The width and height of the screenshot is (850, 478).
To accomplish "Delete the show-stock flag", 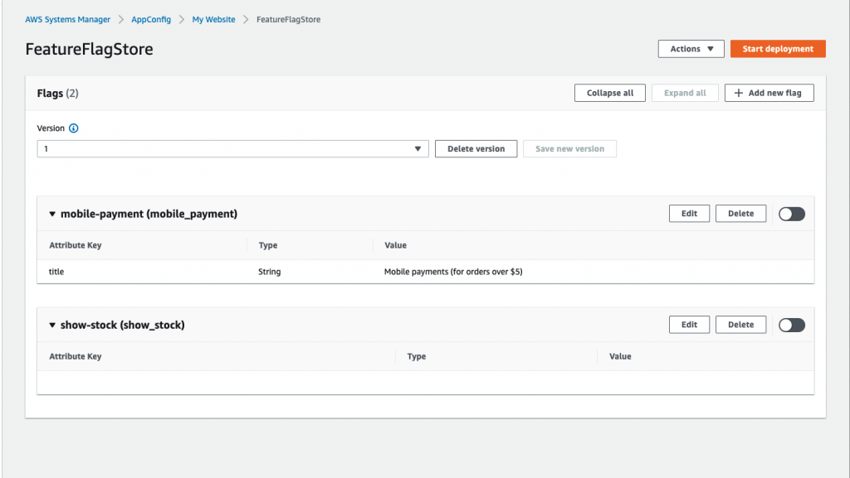I will [740, 325].
